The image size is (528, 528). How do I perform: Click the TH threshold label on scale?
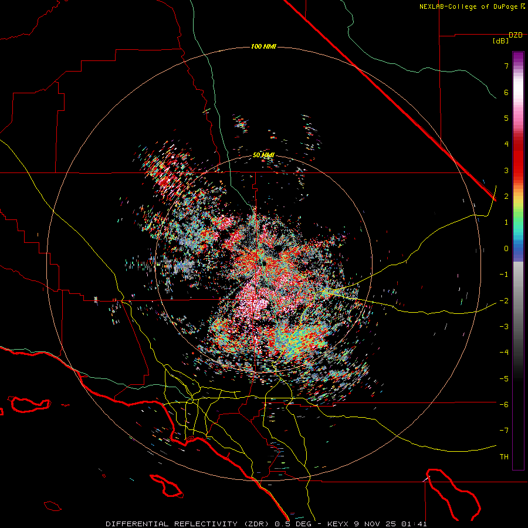(504, 457)
